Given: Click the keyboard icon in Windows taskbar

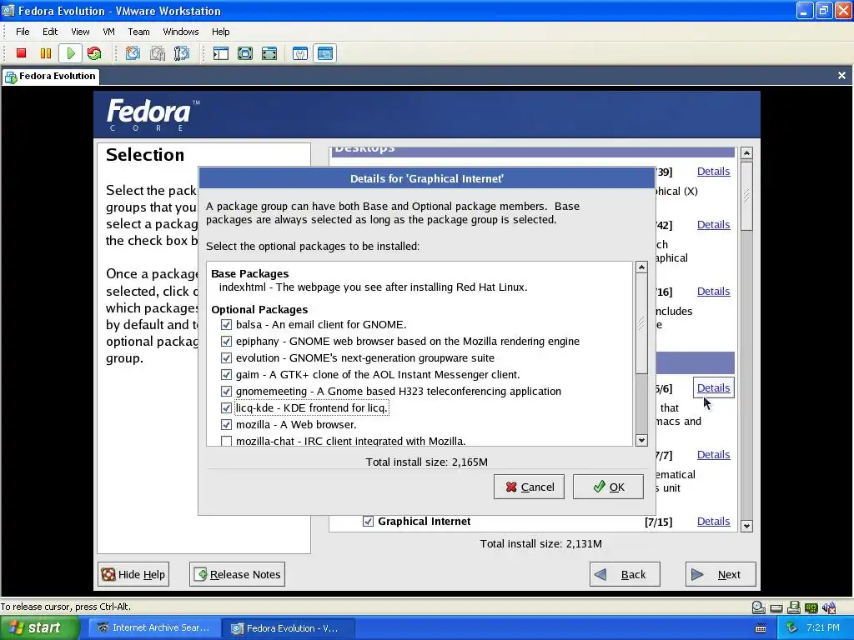Looking at the screenshot, I should point(761,628).
